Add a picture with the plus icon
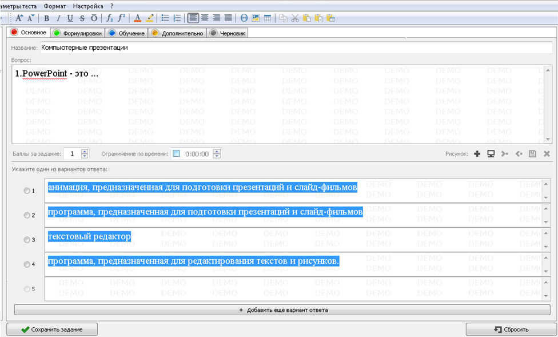This screenshot has width=558, height=337. click(477, 154)
